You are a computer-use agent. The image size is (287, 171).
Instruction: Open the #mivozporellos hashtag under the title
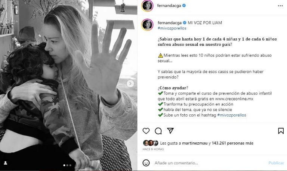172,28
